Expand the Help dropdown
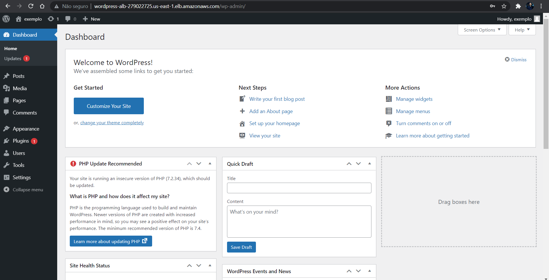 [522, 30]
